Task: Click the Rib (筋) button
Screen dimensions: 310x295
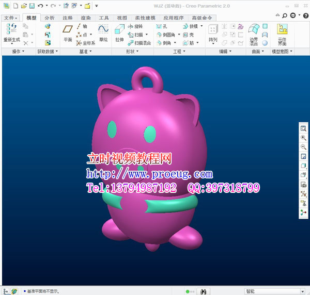Action: (x=189, y=43)
